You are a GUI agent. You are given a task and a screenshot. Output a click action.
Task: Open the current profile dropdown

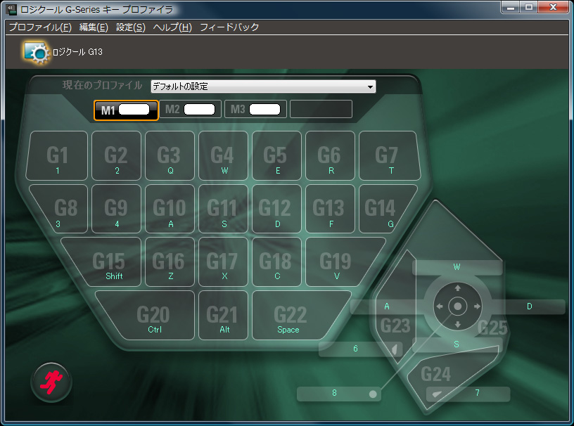coord(263,86)
